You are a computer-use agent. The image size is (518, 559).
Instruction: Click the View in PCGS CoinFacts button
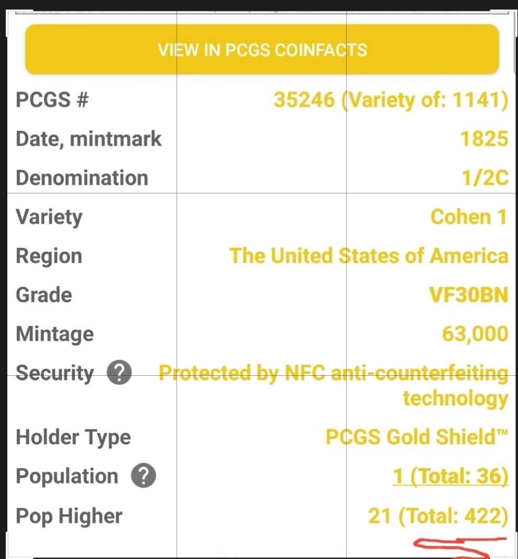[x=262, y=49]
